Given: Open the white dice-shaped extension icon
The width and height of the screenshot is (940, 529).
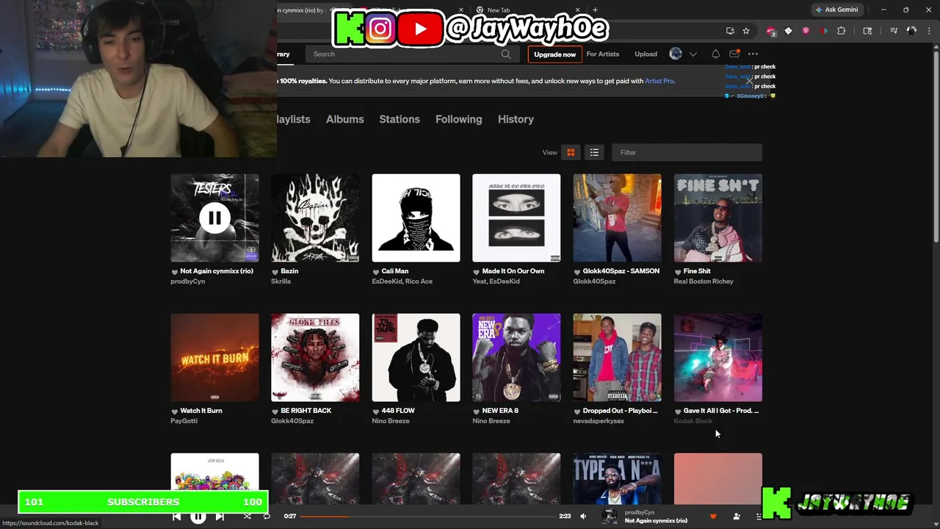Looking at the screenshot, I should click(788, 31).
